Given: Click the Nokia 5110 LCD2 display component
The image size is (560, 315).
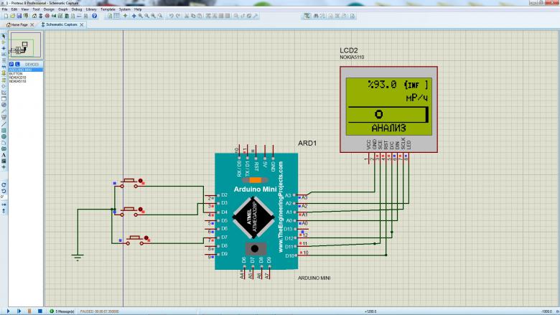Looking at the screenshot, I should pyautogui.click(x=388, y=109).
